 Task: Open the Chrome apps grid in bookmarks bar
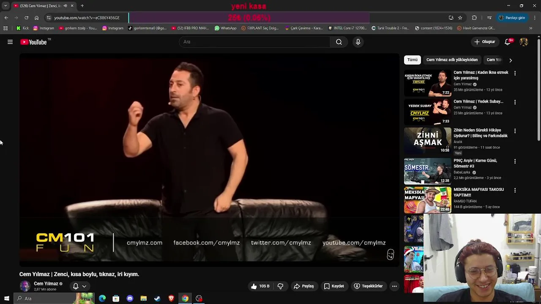pos(5,28)
